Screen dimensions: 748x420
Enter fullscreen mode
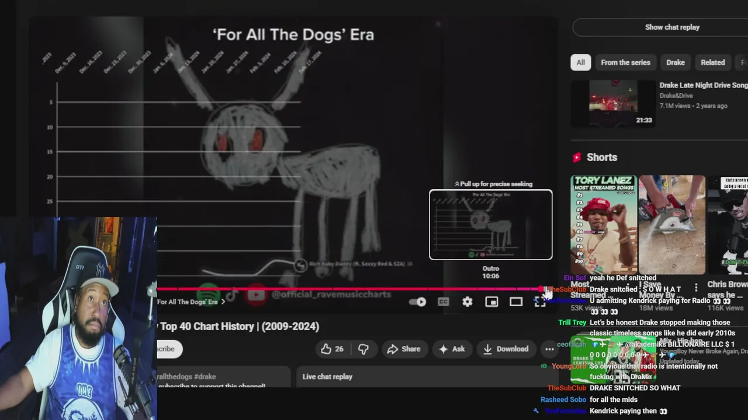point(539,302)
